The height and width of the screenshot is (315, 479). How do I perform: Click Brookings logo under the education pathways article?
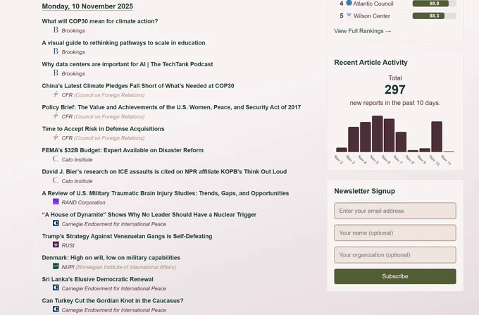click(56, 51)
